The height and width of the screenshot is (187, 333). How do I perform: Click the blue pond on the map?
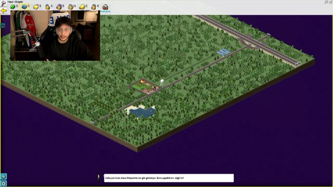click(x=143, y=112)
